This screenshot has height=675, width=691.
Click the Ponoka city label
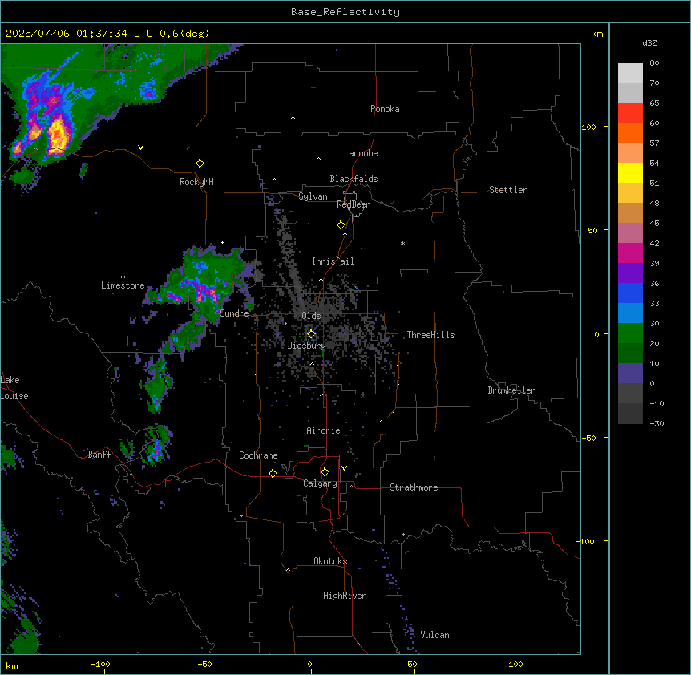click(385, 109)
